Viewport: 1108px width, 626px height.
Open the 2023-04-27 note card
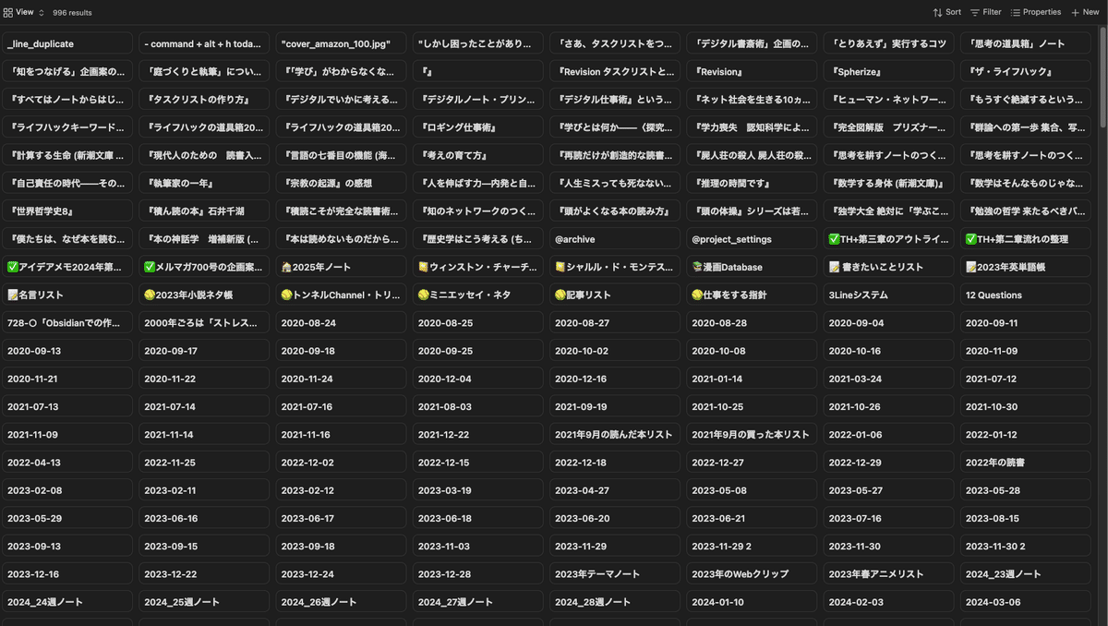tap(614, 490)
